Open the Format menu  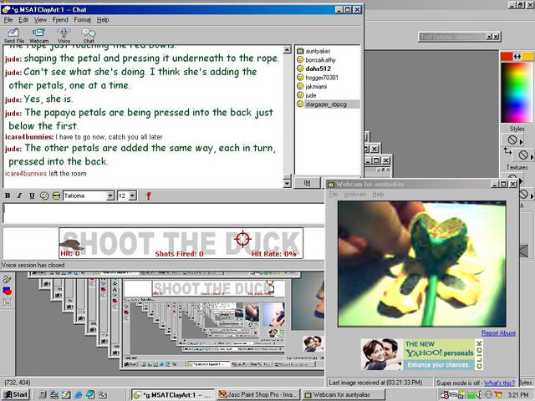[x=83, y=20]
